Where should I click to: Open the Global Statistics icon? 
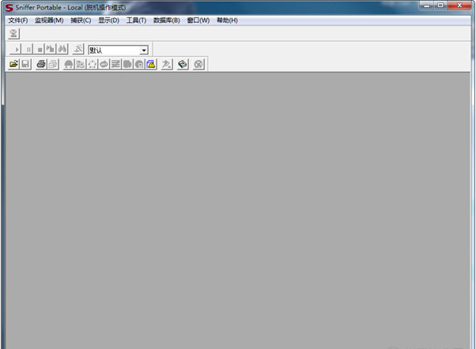(139, 64)
